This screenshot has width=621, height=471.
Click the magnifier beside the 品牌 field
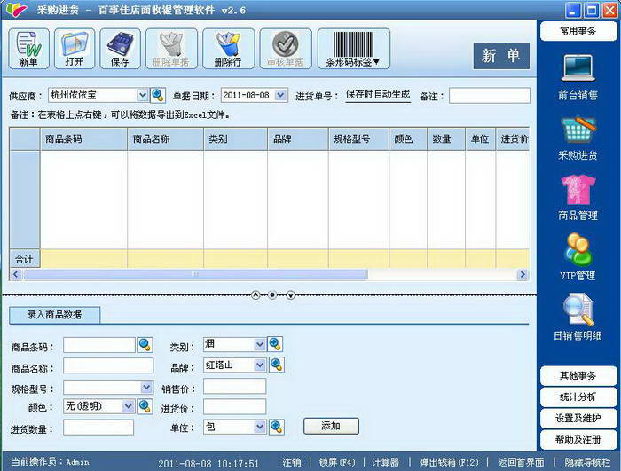point(277,365)
